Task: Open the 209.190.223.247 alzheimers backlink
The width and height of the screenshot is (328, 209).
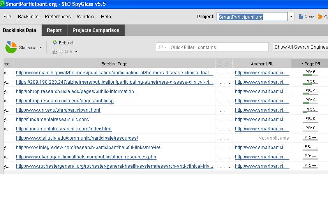Action: pos(115,82)
